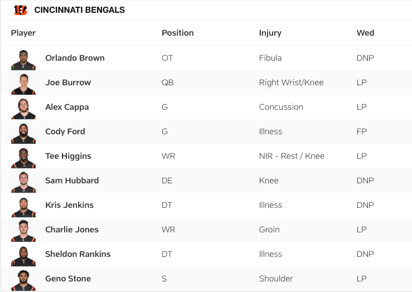Viewport: 412px width, 292px height.
Task: Go to Tee Higgins' player page
Action: coord(68,156)
